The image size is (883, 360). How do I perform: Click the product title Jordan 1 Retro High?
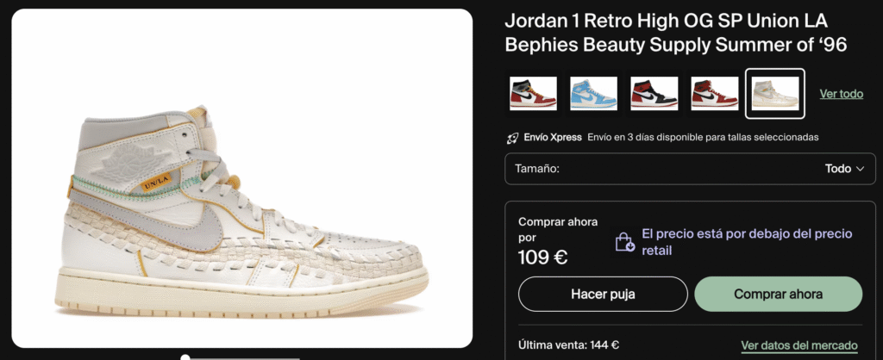pos(676,33)
